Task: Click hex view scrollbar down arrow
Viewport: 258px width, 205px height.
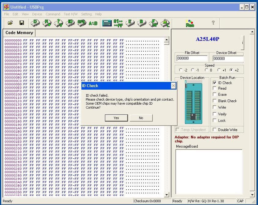Action: point(167,195)
